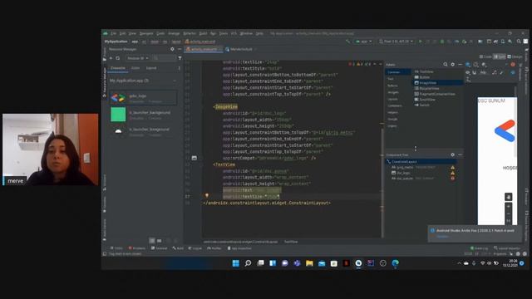Viewport: 532px width, 299px height.
Task: Open the Layout Inspector button
Action: pos(507,248)
